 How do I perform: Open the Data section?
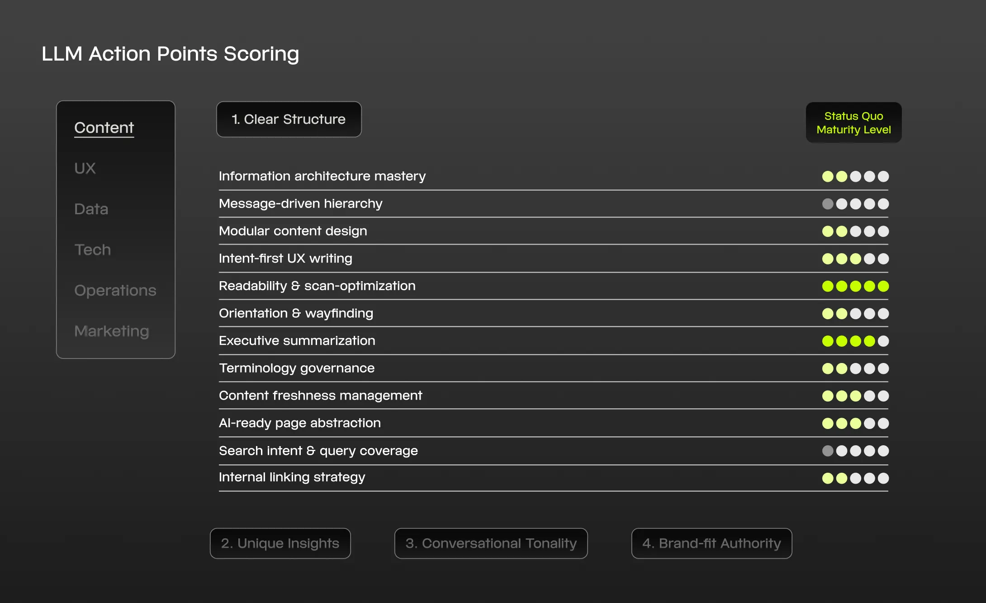click(91, 209)
